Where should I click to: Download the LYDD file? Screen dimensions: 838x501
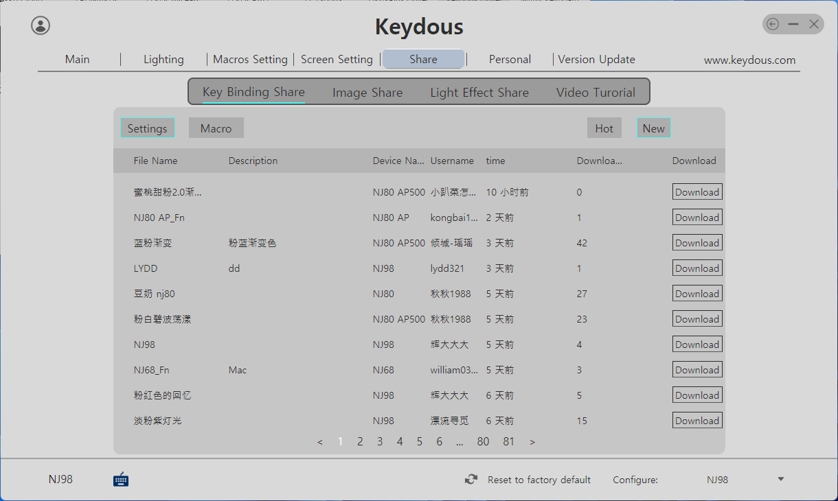tap(697, 268)
